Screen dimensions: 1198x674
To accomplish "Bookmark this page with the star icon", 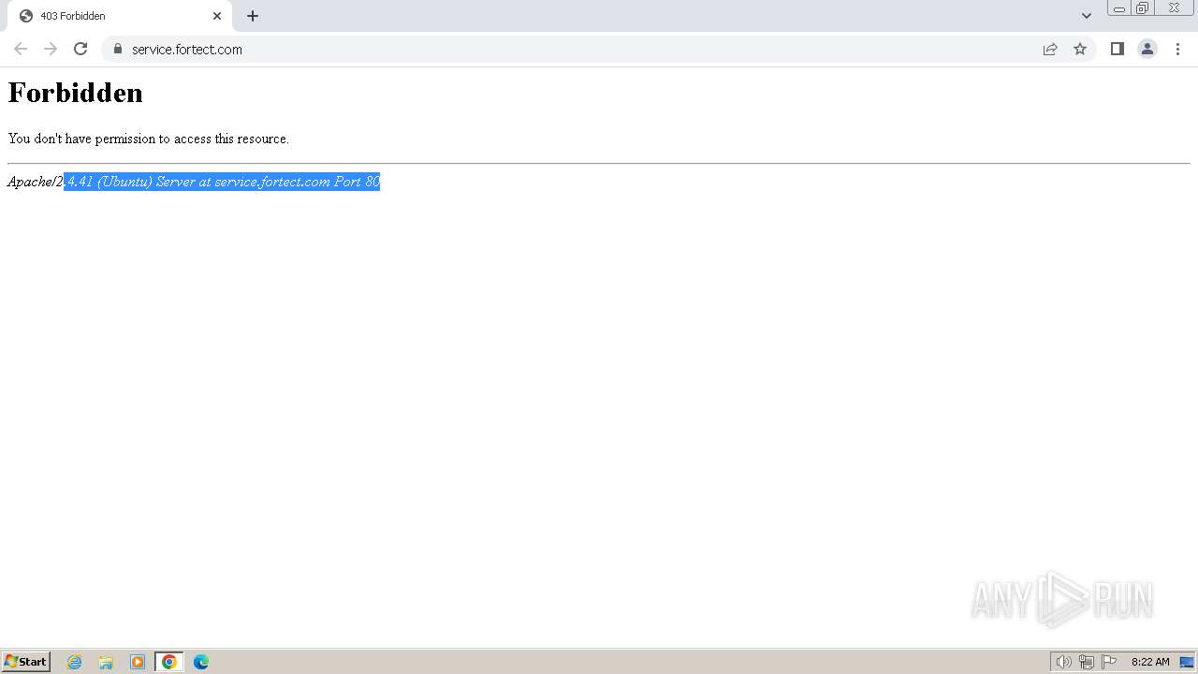I will tap(1080, 49).
